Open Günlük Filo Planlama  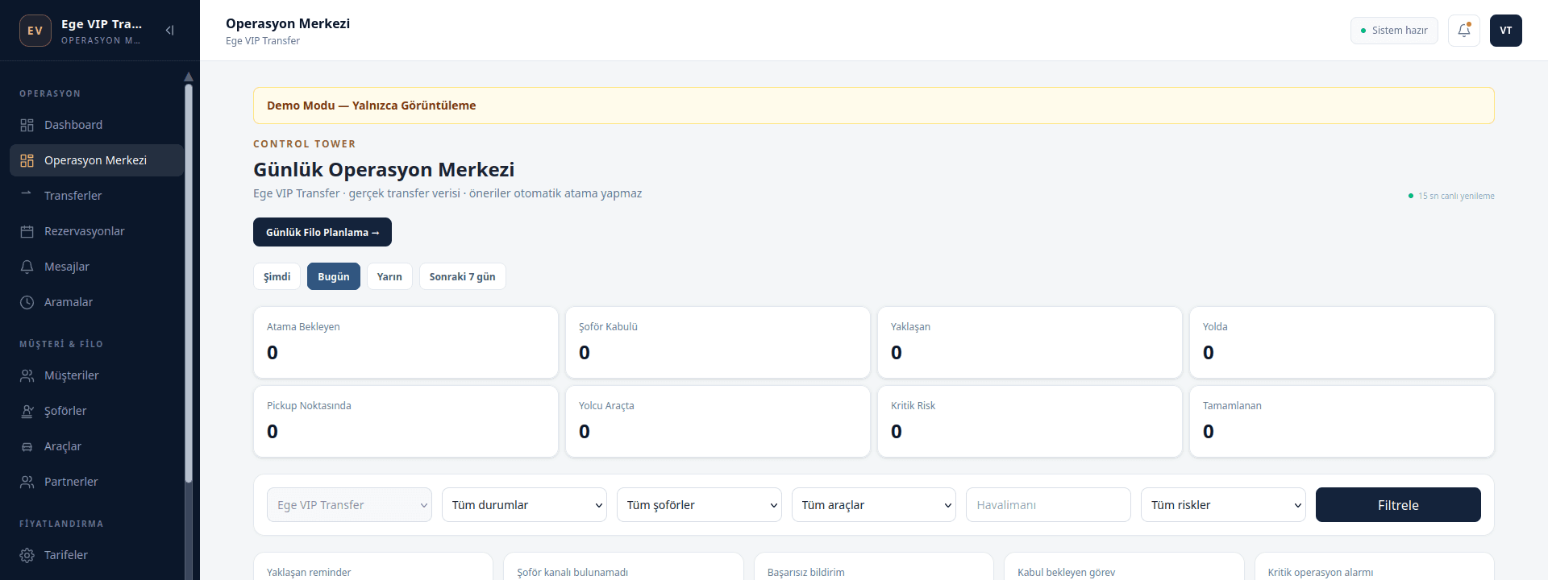(322, 232)
